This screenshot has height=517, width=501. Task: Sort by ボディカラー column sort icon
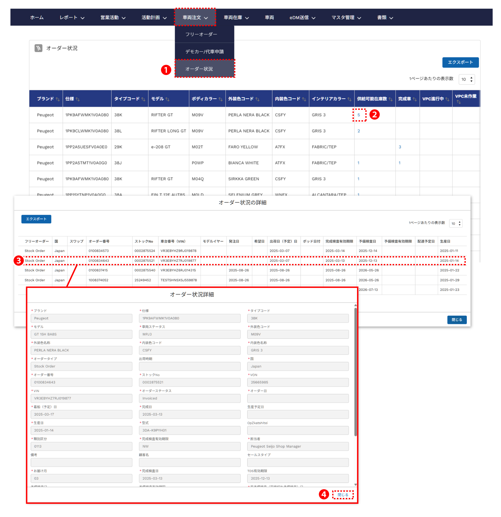point(220,99)
